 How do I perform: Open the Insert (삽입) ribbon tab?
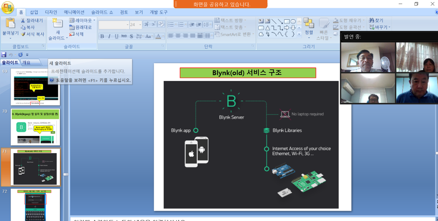point(34,12)
